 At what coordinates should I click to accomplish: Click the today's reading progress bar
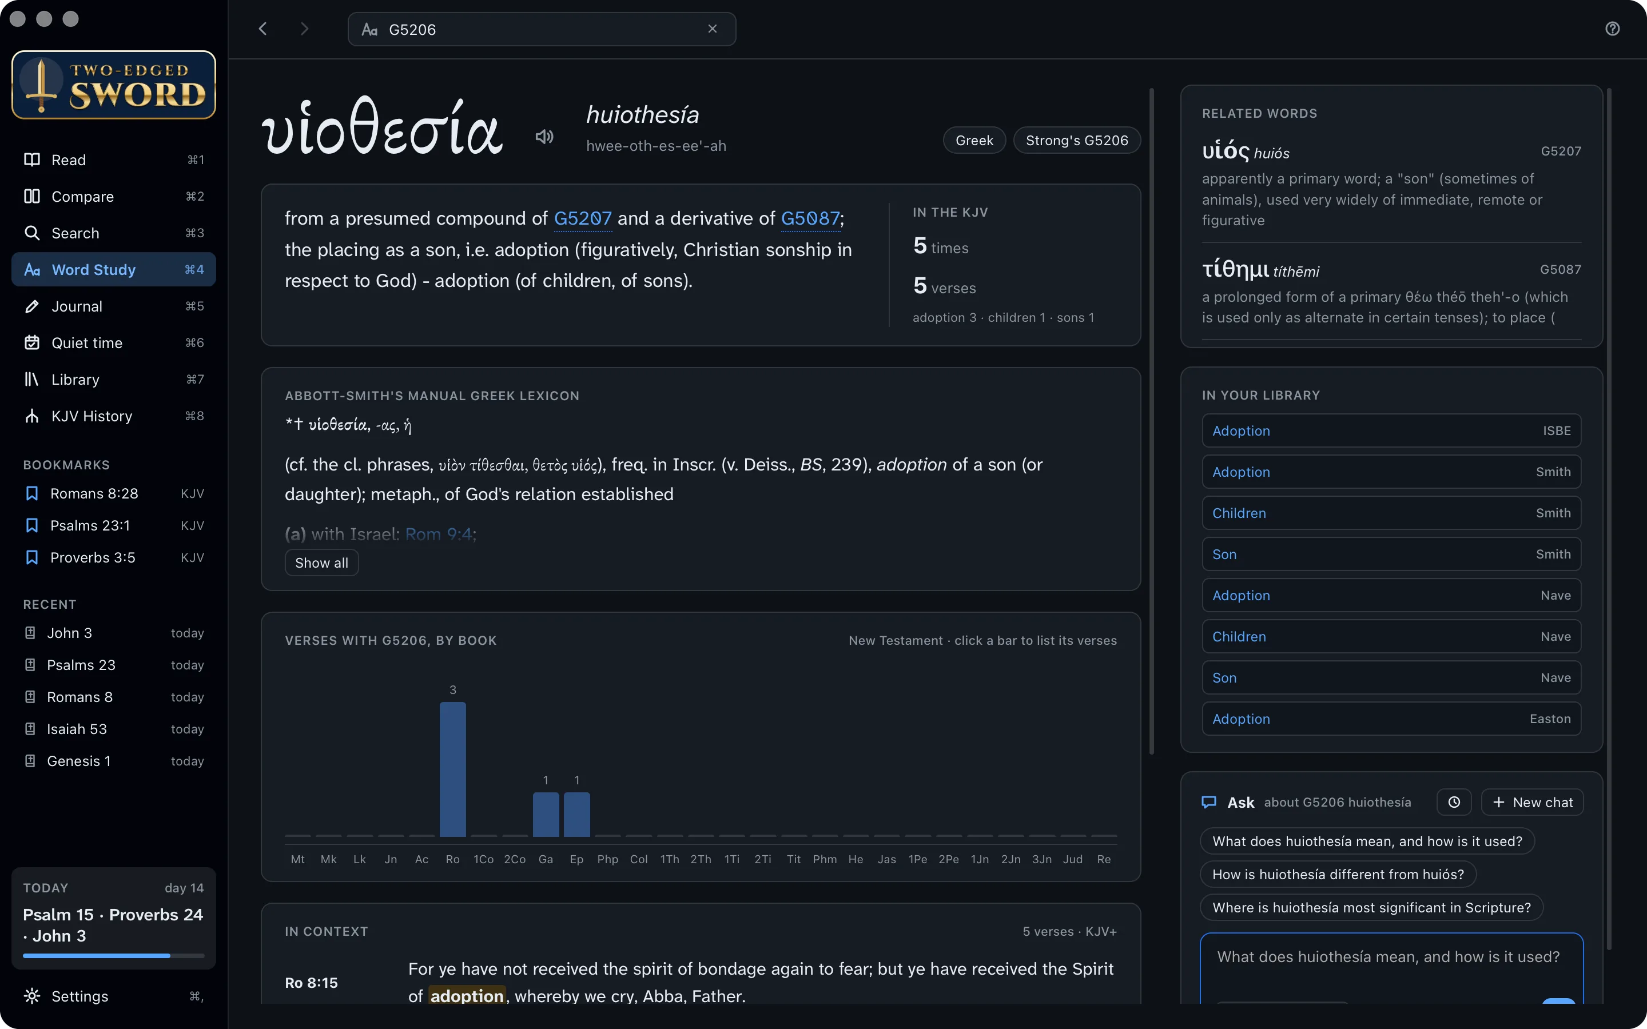click(x=114, y=955)
